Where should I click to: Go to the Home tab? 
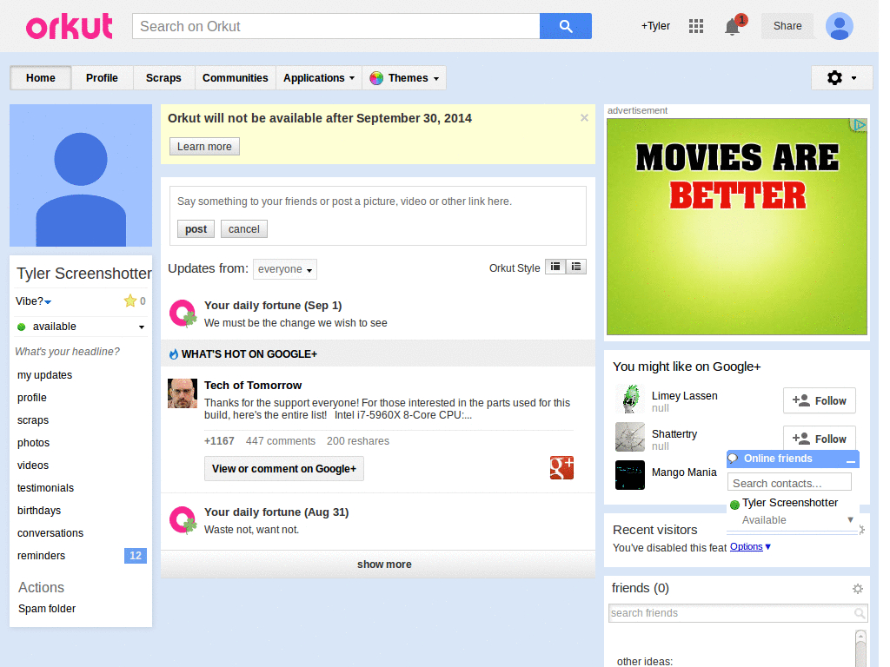[41, 78]
